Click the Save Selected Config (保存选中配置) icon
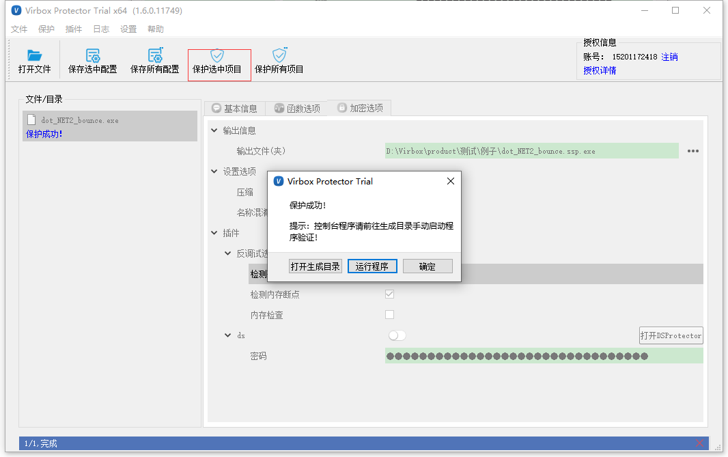Image resolution: width=728 pixels, height=457 pixels. tap(93, 55)
